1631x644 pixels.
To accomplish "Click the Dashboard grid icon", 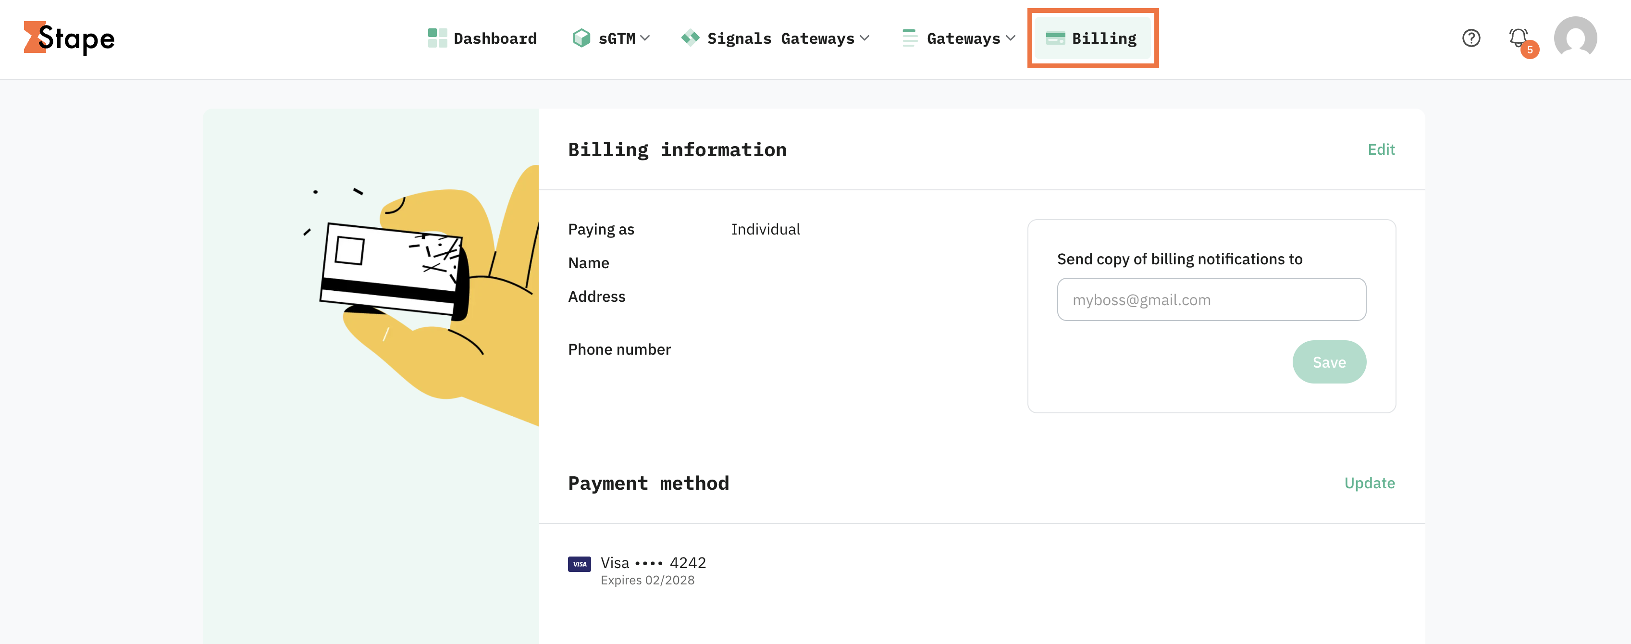I will [437, 38].
